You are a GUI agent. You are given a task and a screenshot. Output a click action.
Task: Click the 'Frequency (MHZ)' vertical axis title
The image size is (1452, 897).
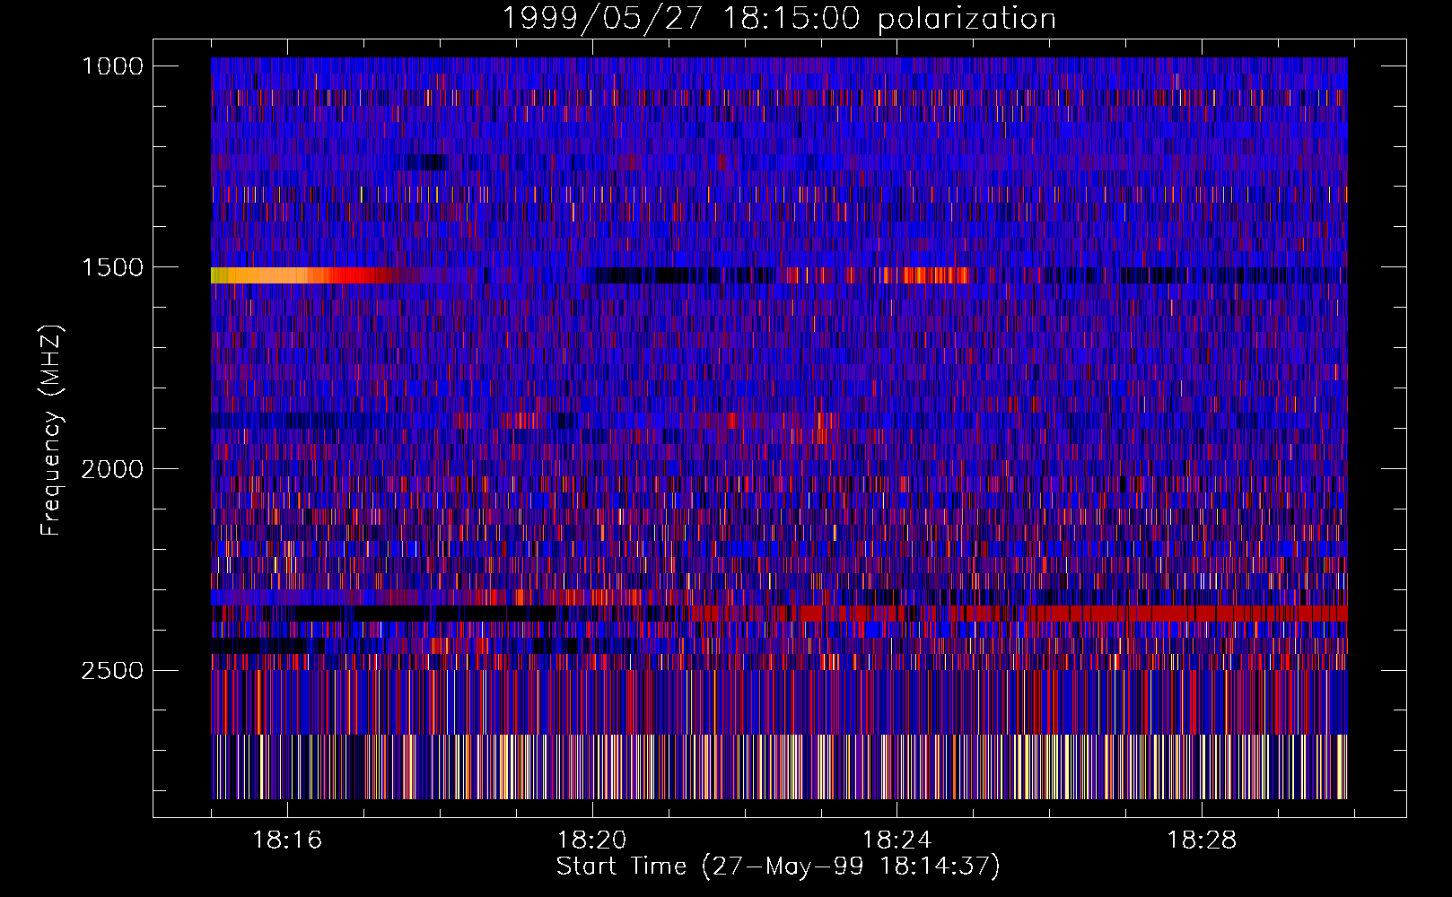point(51,431)
